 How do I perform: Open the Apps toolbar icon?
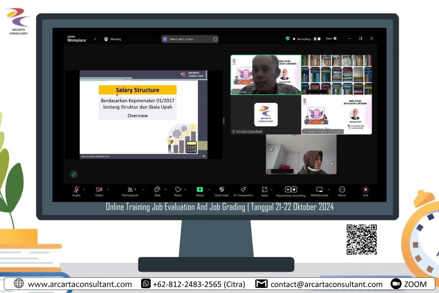click(x=265, y=190)
